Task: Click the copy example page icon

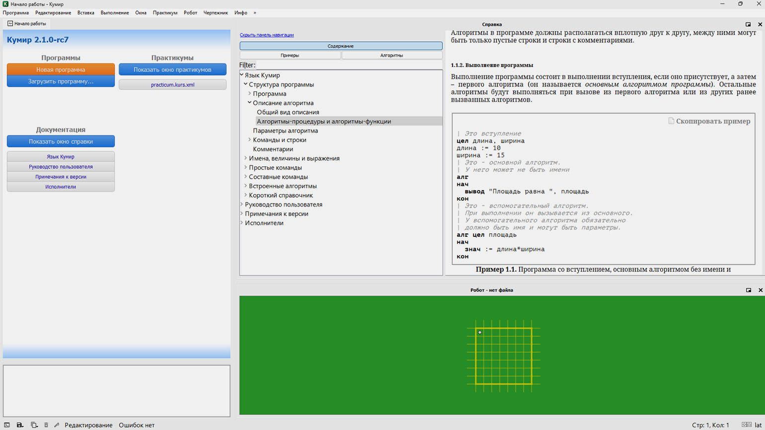Action: pyautogui.click(x=671, y=121)
